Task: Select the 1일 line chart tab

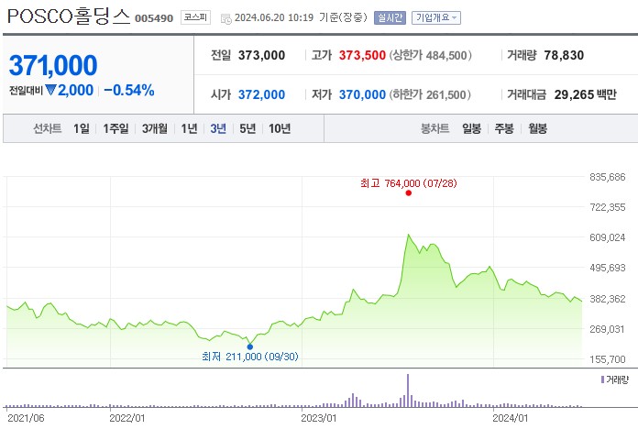Action: point(82,128)
